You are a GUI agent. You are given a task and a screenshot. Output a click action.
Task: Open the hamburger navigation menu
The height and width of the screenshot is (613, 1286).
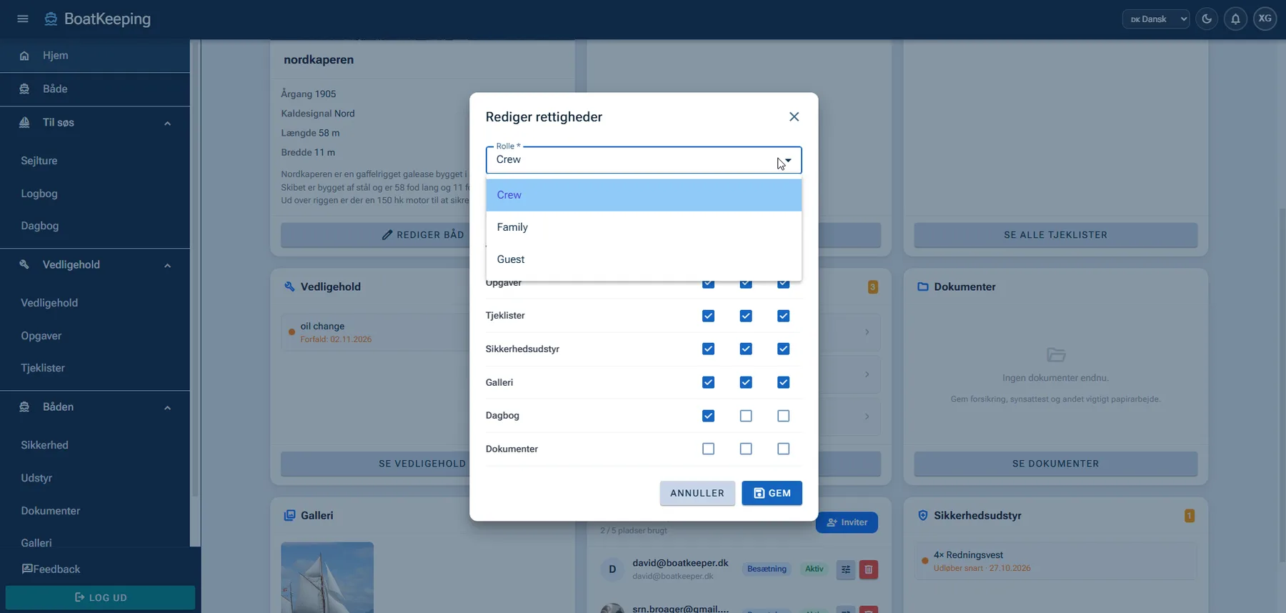(23, 19)
